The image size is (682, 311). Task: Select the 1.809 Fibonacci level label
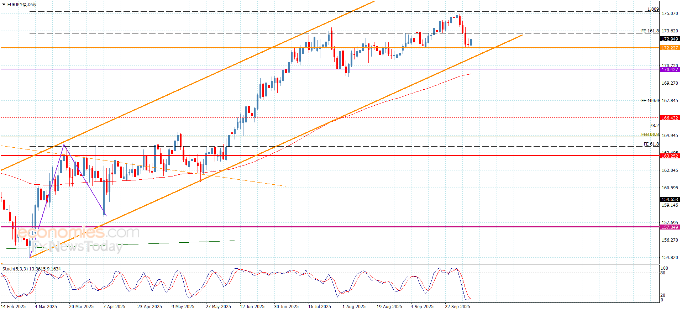[653, 9]
